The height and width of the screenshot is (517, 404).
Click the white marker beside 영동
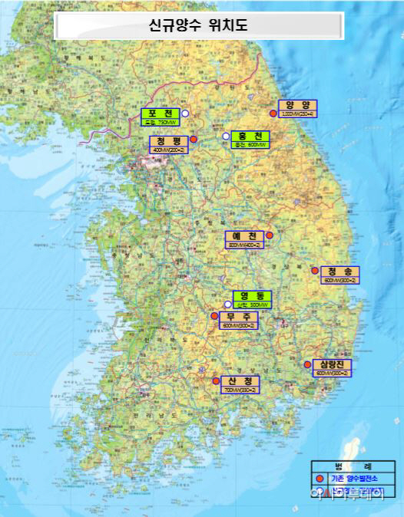[x=228, y=304]
